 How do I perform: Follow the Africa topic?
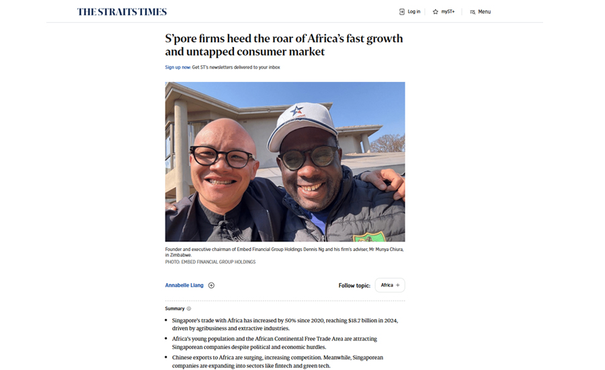tap(390, 285)
